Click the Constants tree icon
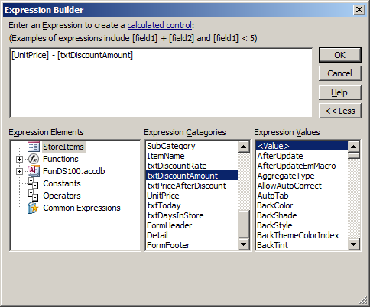This screenshot has height=307, width=370. click(33, 183)
